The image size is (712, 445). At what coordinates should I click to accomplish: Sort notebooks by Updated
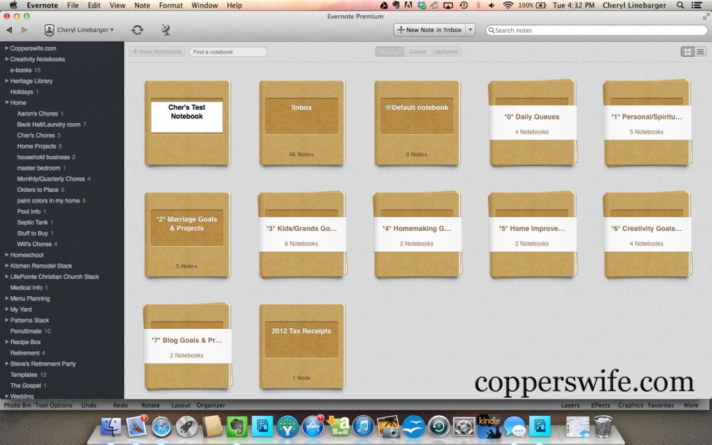446,51
